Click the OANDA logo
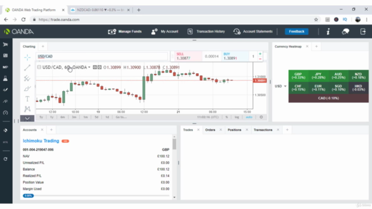This screenshot has height=209, width=372. tap(19, 31)
